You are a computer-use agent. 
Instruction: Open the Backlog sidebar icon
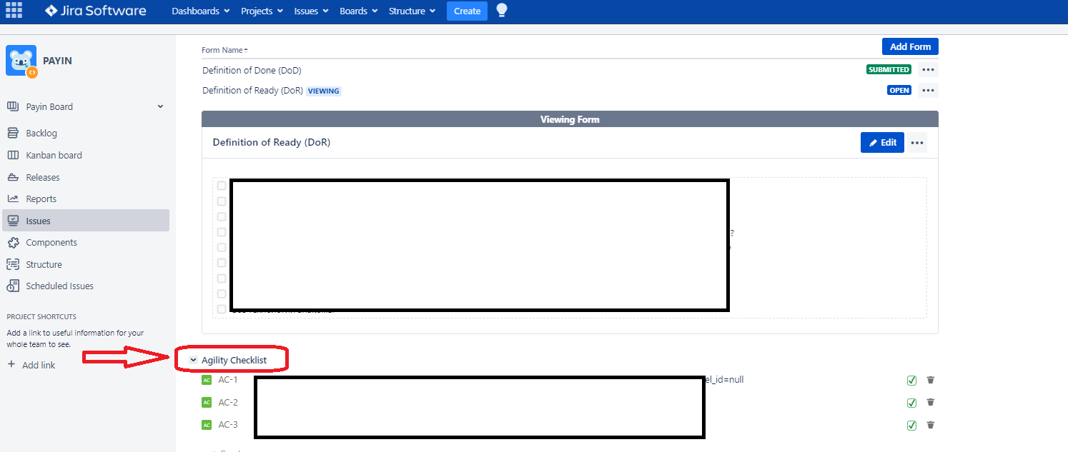[x=13, y=133]
